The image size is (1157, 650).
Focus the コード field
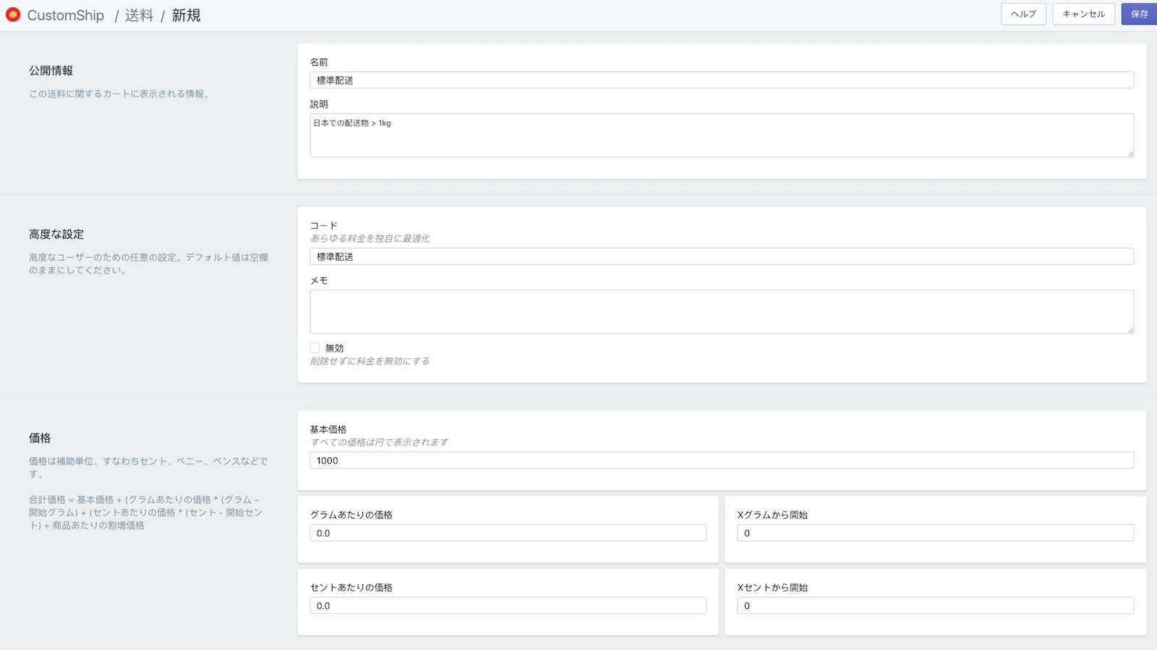pos(722,256)
